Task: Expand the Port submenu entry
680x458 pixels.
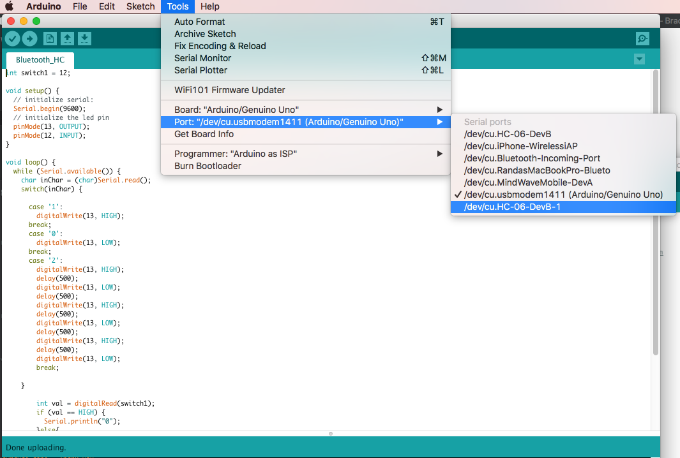Action: point(305,122)
